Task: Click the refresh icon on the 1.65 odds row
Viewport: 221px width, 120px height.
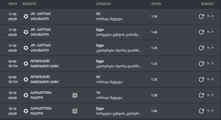Action: 75,111
